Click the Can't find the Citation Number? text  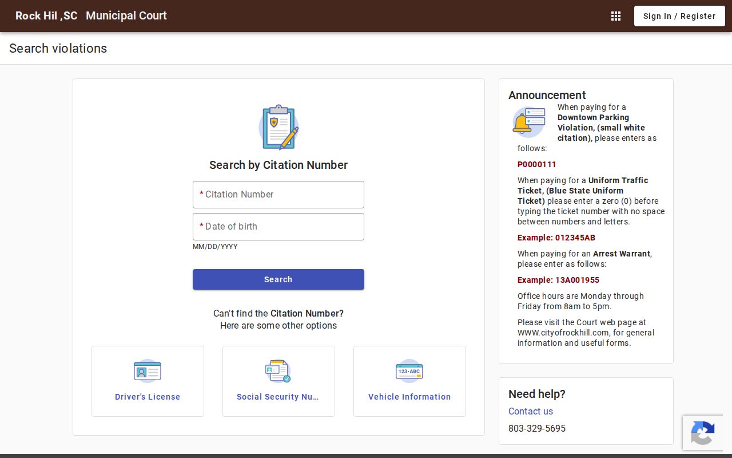[279, 314]
